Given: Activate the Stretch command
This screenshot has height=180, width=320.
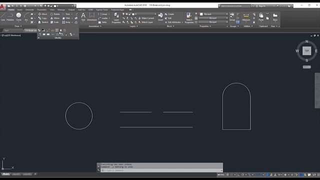Looking at the screenshot, I should [43, 22].
